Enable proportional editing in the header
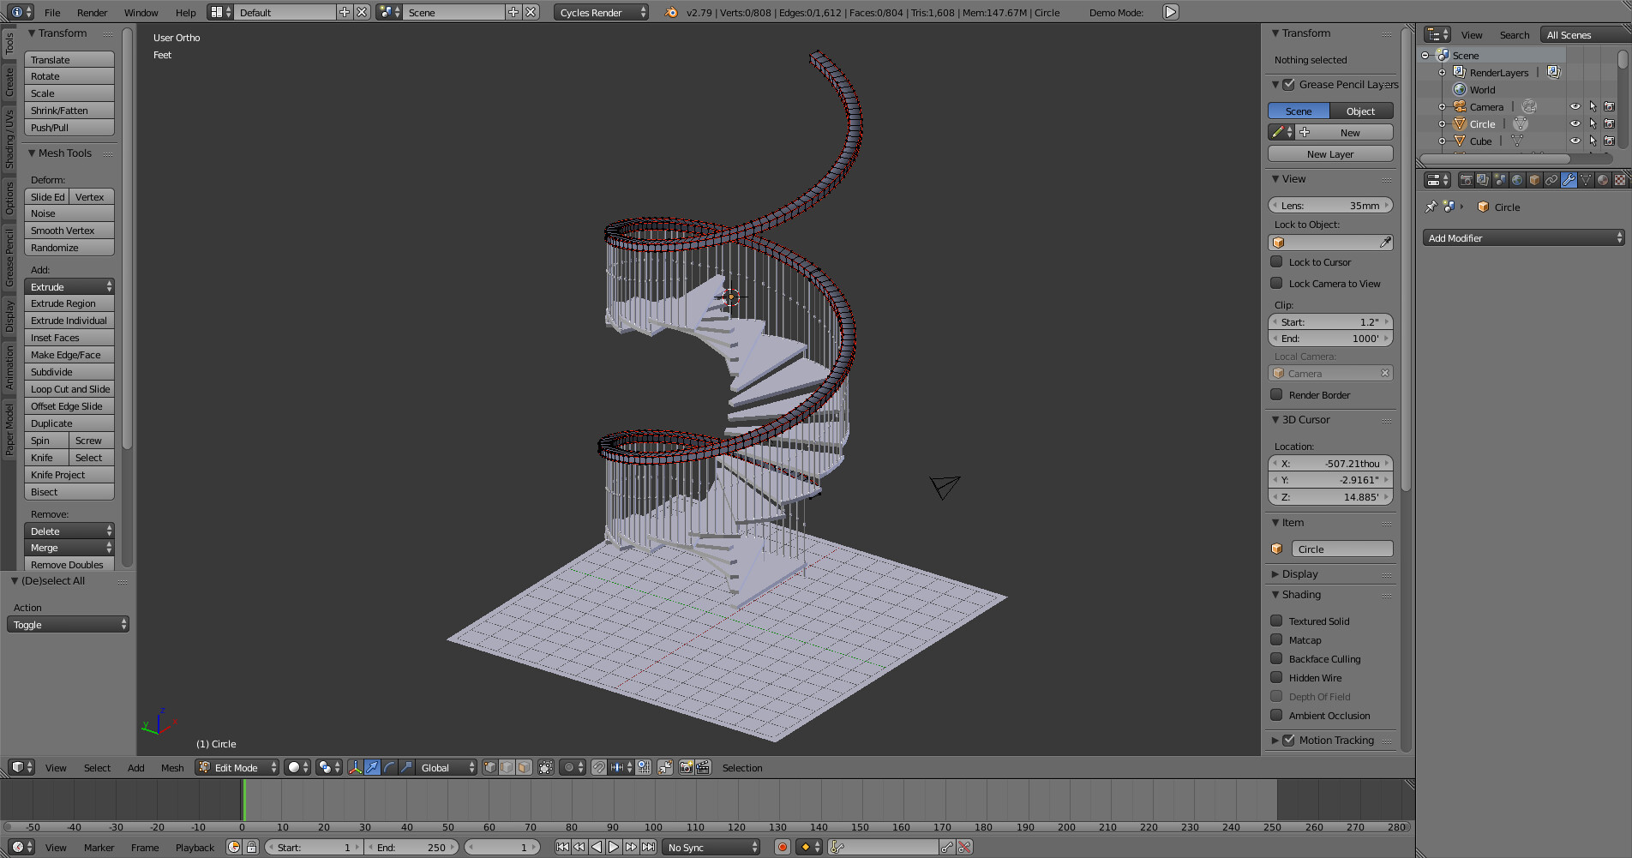 [x=569, y=767]
